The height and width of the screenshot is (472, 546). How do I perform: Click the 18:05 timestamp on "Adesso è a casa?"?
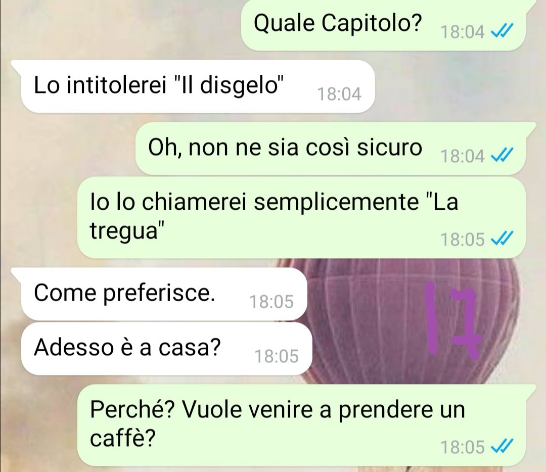tap(277, 356)
